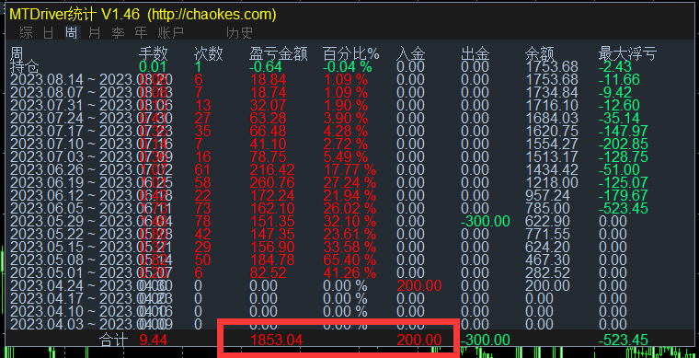Open the 历史 history tab
This screenshot has height=358, width=699.
(x=240, y=33)
